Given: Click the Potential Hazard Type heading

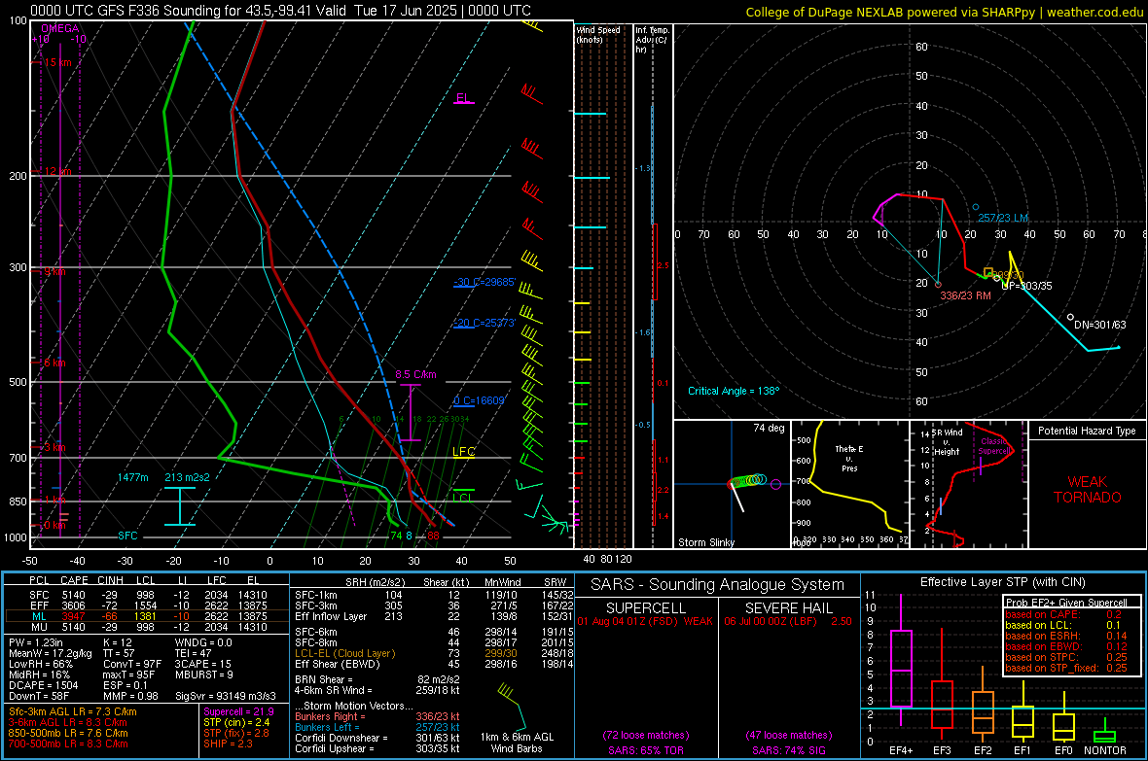Looking at the screenshot, I should coord(1087,431).
